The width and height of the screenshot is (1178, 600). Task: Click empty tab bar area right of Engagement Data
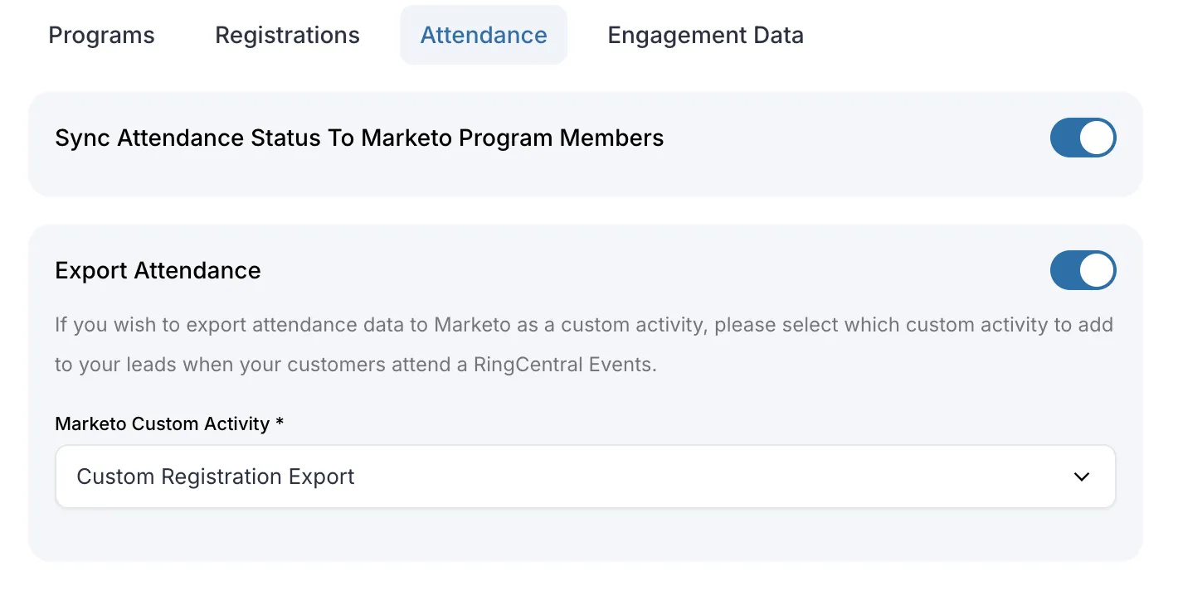point(979,36)
